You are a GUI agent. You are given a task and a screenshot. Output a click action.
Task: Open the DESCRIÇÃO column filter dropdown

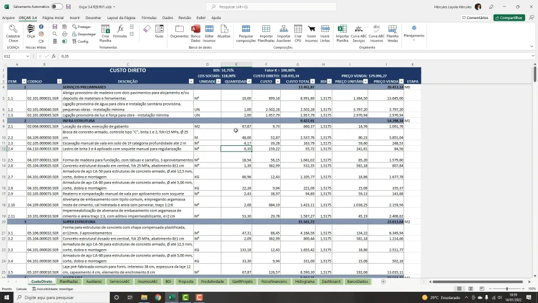point(191,81)
